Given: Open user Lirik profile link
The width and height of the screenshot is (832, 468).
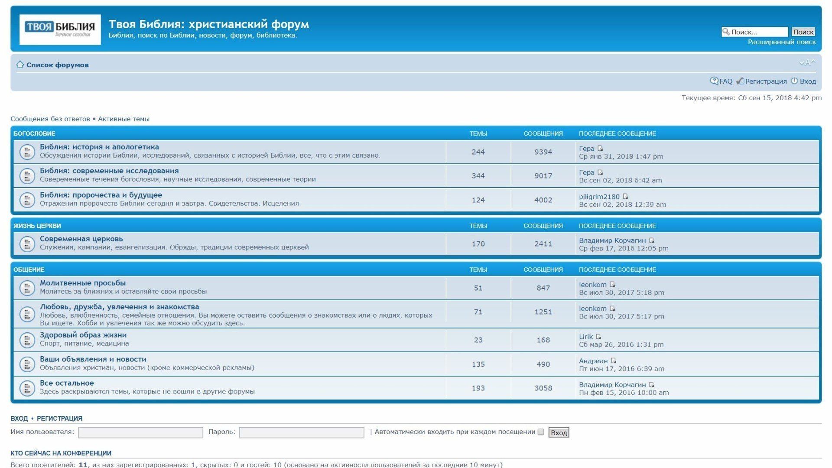Looking at the screenshot, I should tap(586, 337).
